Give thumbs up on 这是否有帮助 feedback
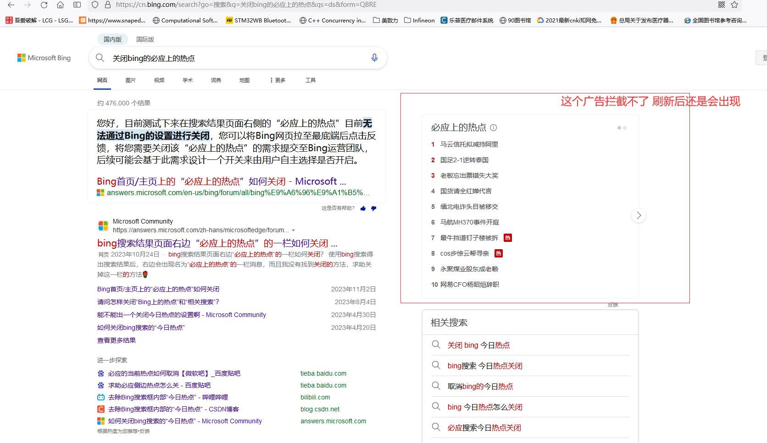767x443 pixels. [x=363, y=208]
